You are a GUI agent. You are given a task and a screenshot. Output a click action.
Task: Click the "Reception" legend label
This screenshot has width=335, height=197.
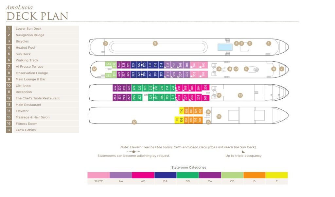(x=24, y=92)
